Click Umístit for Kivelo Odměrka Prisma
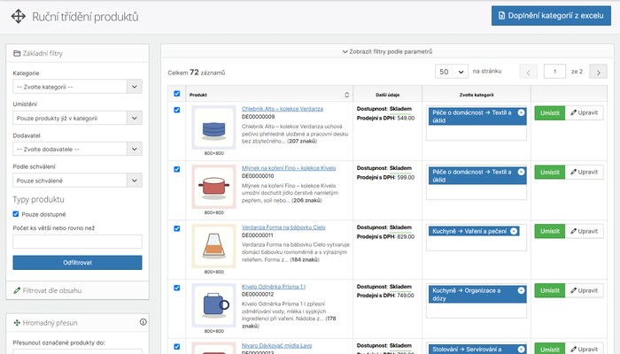This screenshot has height=354, width=620. point(550,290)
